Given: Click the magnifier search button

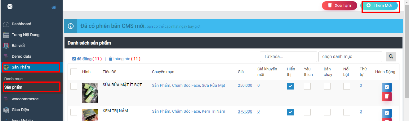Looking at the screenshot, I should click(x=391, y=57).
